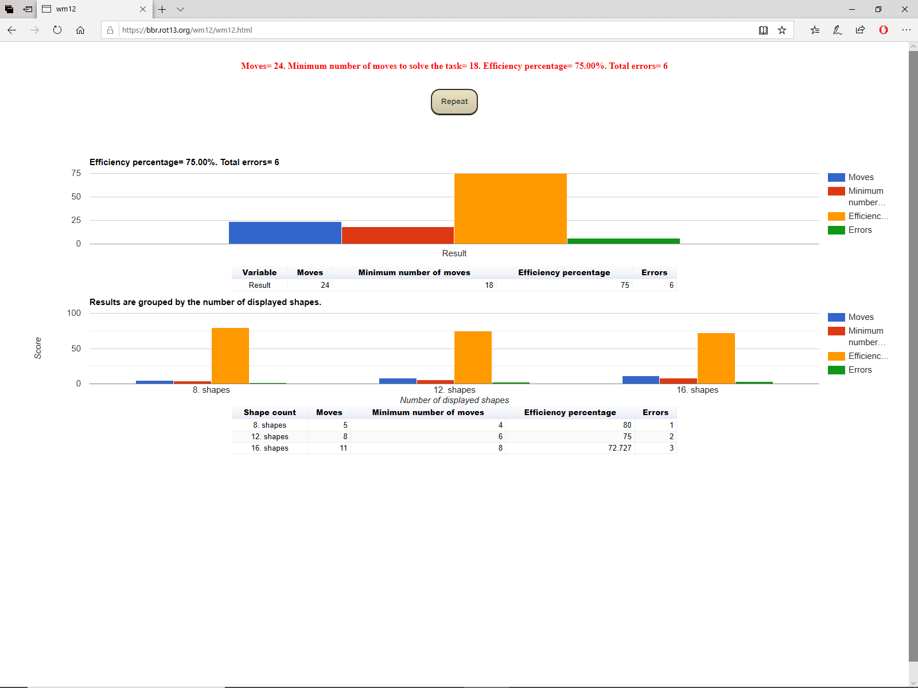918x688 pixels.
Task: Click the vertical scrollbar thumb
Action: (x=913, y=355)
